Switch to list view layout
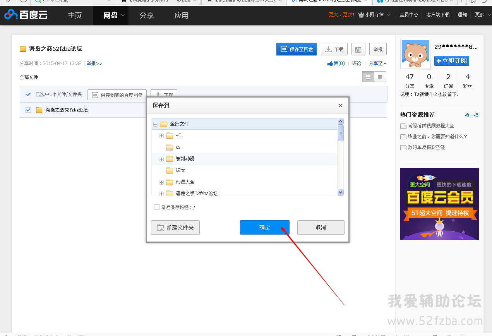 tap(368, 77)
